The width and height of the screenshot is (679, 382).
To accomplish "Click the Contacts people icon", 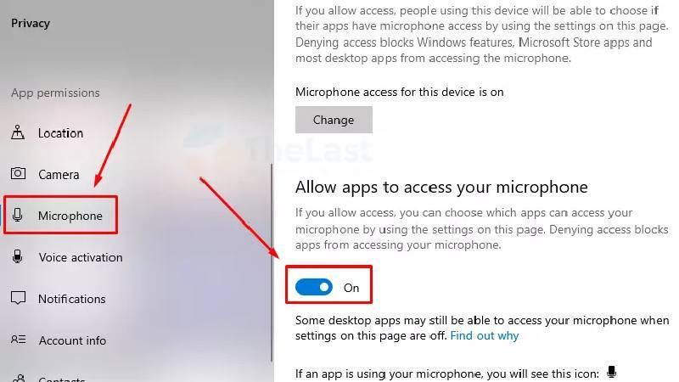I will (x=18, y=378).
